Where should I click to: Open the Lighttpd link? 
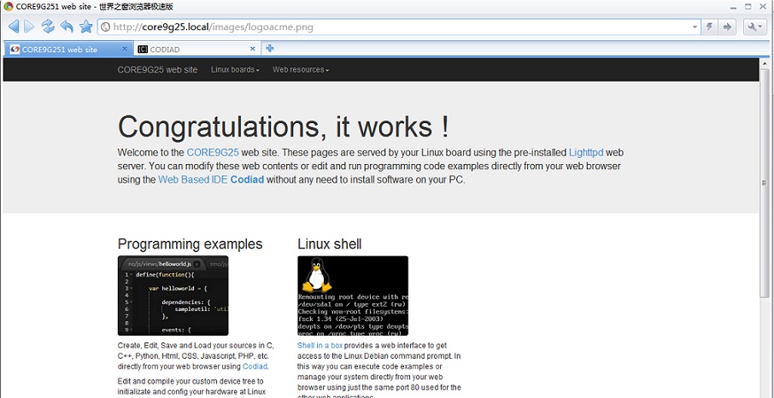tap(586, 153)
